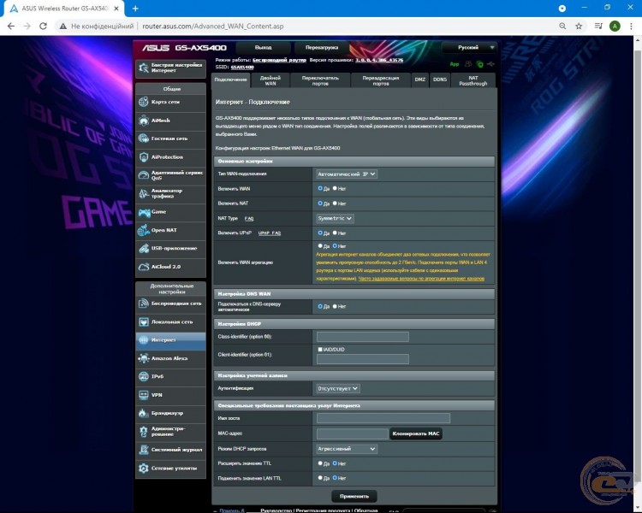Set Enable UPnP to Нет
This screenshot has width=642, height=513.
click(335, 233)
